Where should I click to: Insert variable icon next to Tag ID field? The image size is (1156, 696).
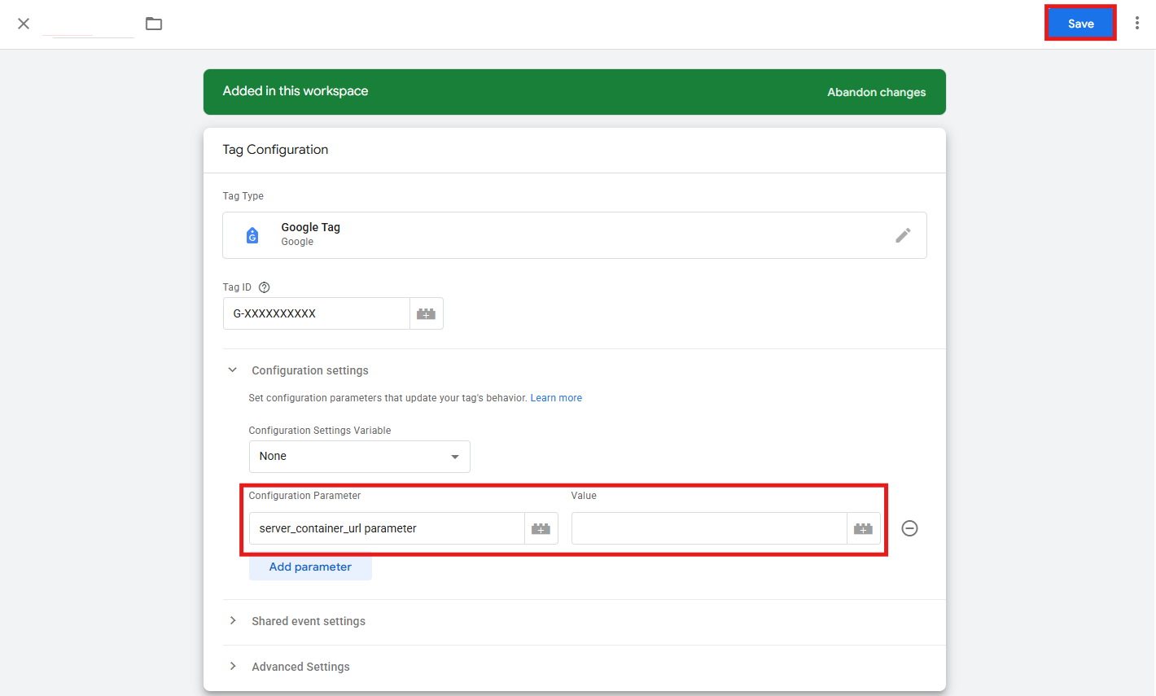click(427, 313)
